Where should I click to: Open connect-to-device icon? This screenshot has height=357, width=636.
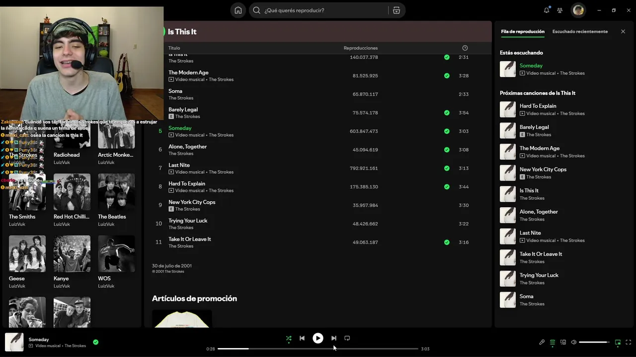coord(563,342)
